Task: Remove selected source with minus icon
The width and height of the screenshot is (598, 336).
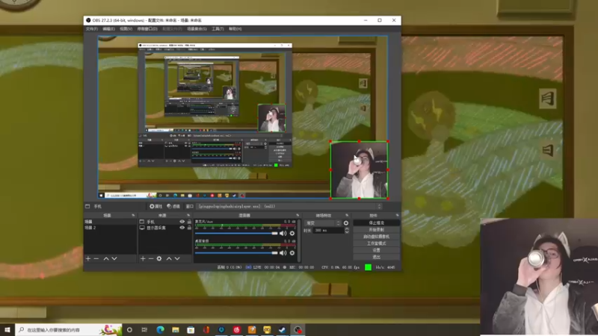Action: (151, 258)
